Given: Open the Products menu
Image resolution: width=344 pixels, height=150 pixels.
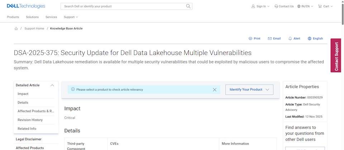Looking at the screenshot, I should click(x=13, y=17).
